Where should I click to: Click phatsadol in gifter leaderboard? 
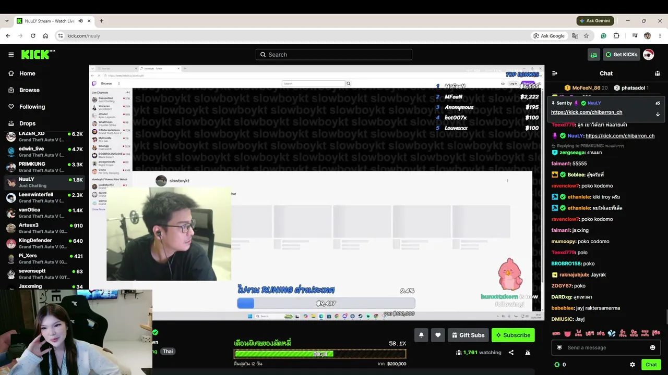[x=631, y=88]
